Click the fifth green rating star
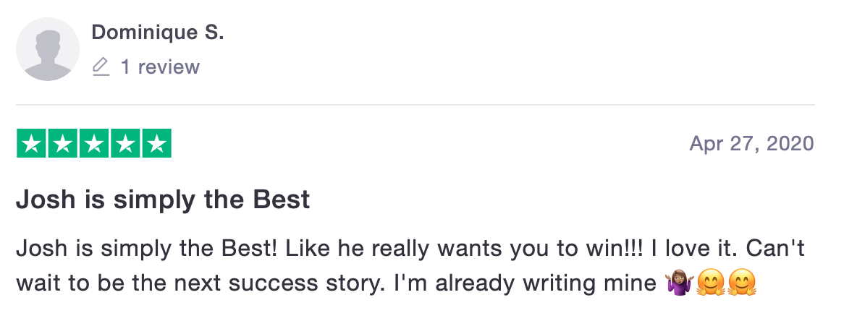Viewport: 844px width, 321px height. 156,143
